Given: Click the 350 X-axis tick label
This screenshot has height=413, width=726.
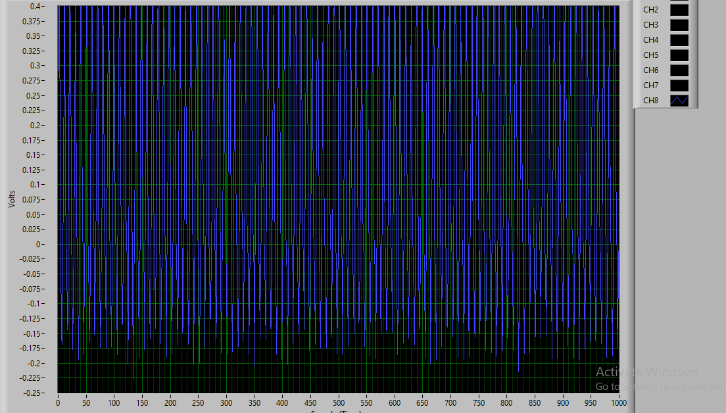Looking at the screenshot, I should pos(254,403).
